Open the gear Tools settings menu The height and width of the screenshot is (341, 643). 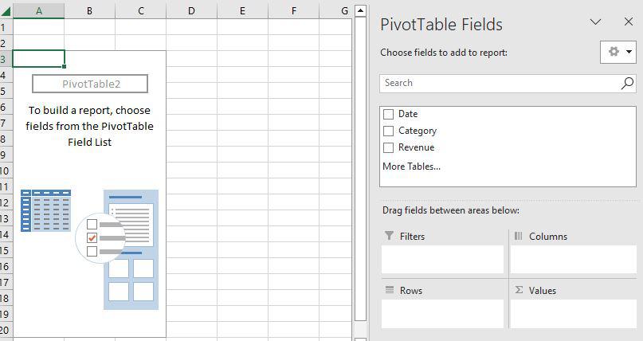613,52
